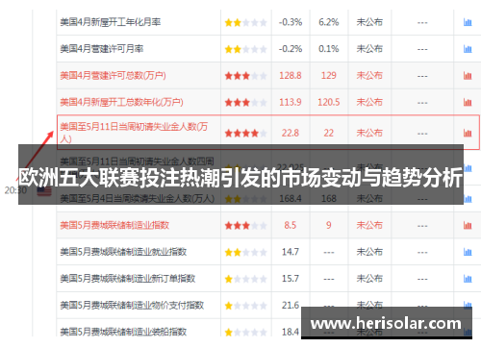Open chart icon for 美国4月营建许可总数(万户)
Image resolution: width=481 pixels, height=348 pixels.
click(x=468, y=76)
